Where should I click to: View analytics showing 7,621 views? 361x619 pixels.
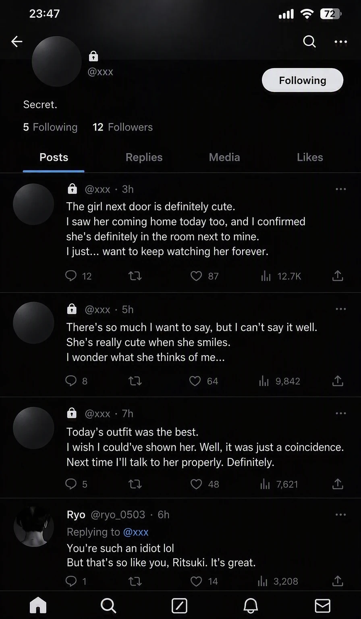click(x=279, y=484)
